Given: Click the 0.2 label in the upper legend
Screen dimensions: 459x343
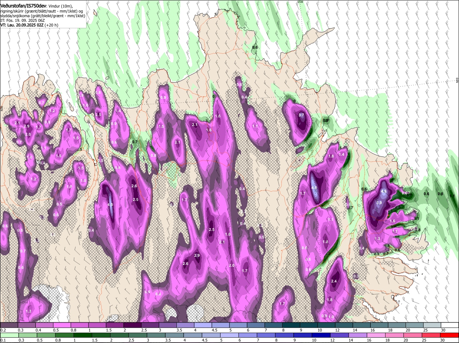Looking at the screenshot, I should (x=3, y=330).
